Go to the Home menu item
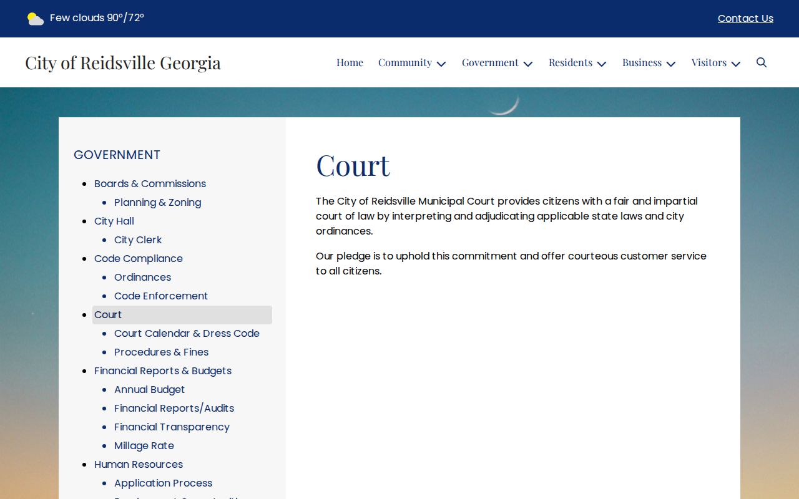 (x=350, y=62)
